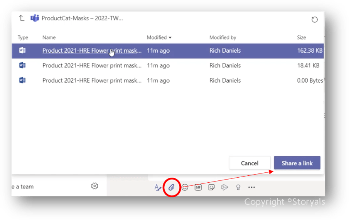Select the 18.41 KB Product file name
349x220 pixels.
tap(92, 65)
